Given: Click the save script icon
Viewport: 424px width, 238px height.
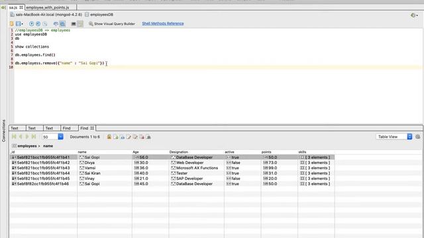Looking at the screenshot, I should coord(18,24).
